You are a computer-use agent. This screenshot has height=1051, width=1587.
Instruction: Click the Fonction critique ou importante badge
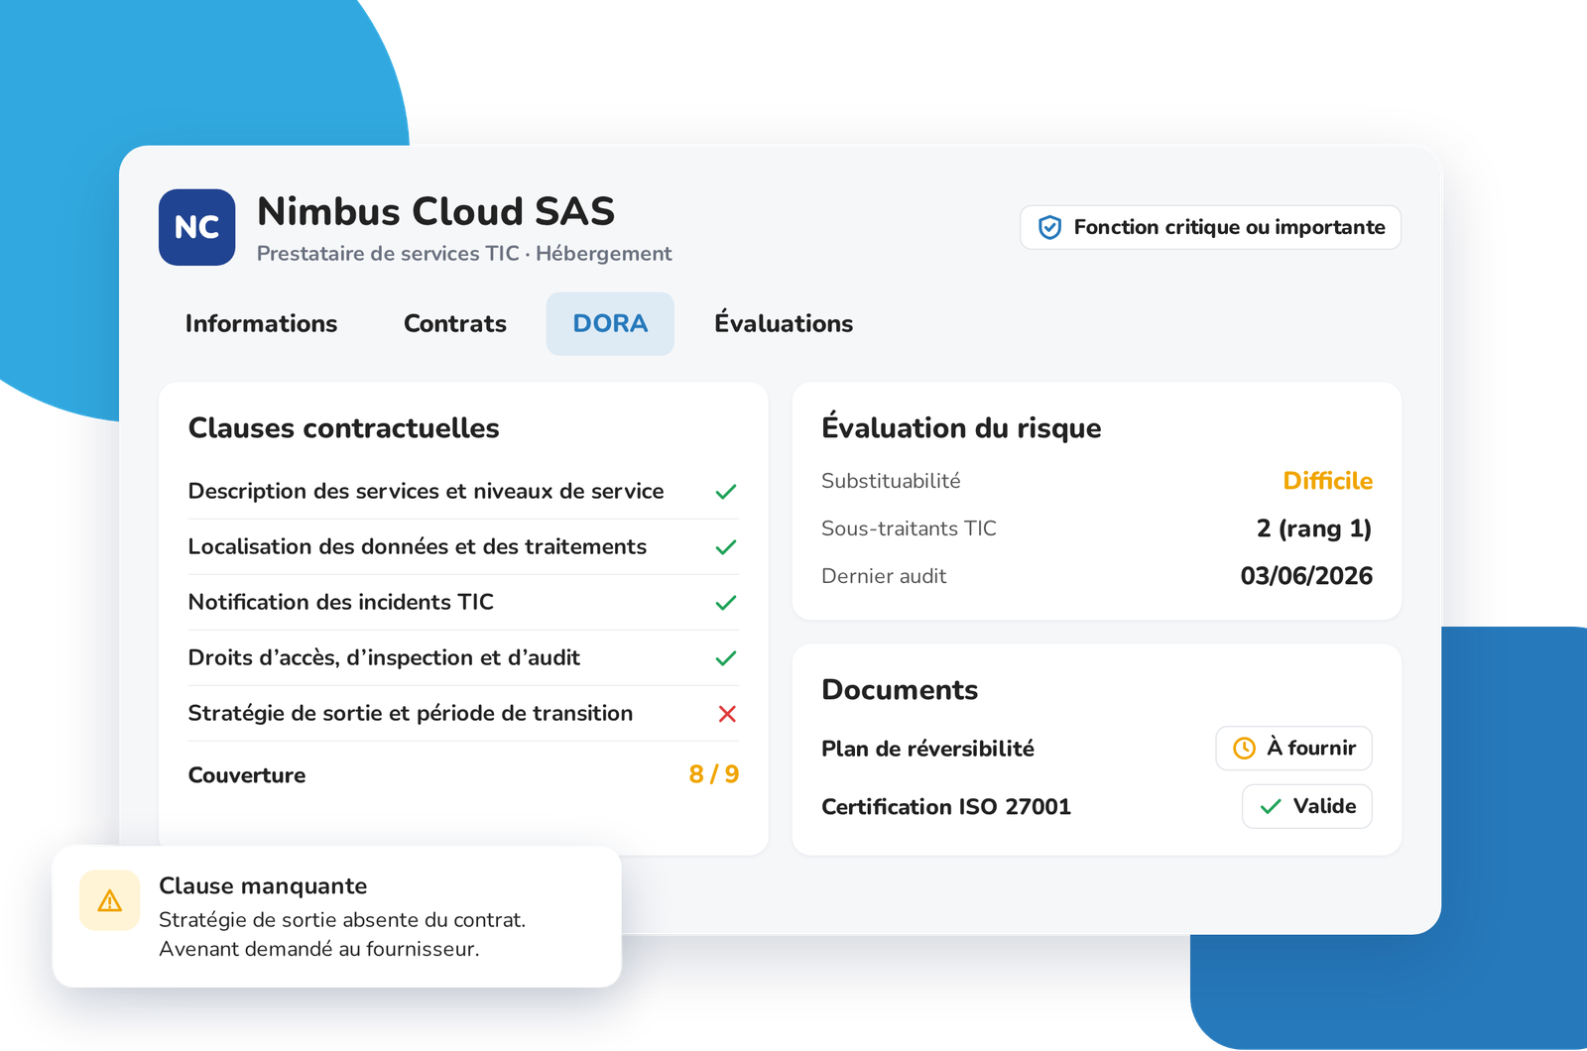[x=1210, y=228]
